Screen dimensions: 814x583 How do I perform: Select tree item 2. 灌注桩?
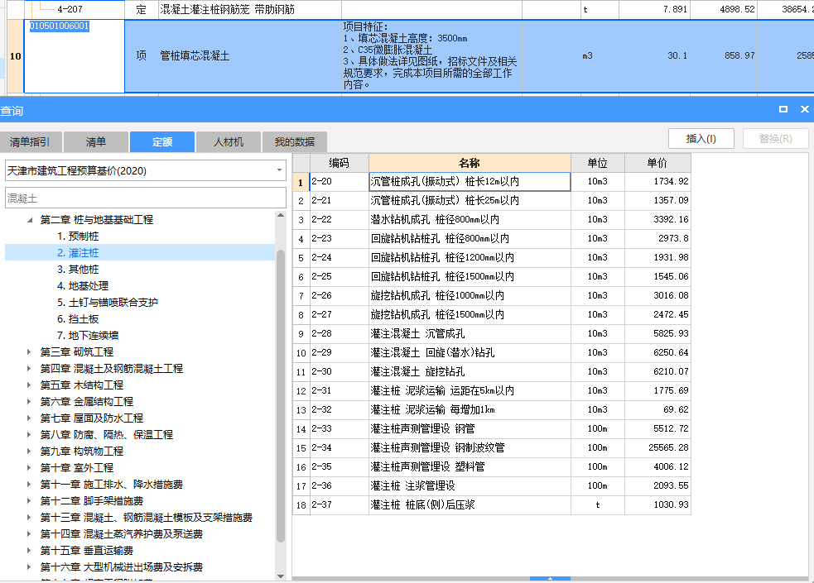point(78,253)
